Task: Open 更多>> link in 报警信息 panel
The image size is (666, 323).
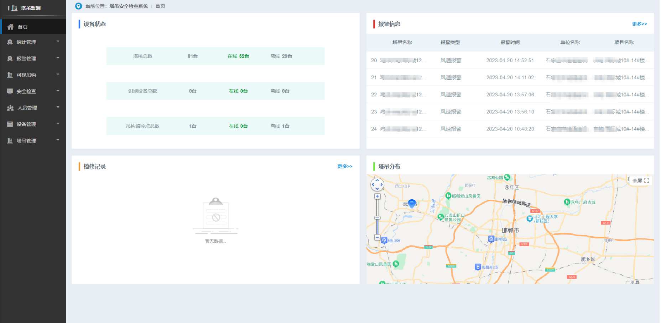Action: coord(639,24)
